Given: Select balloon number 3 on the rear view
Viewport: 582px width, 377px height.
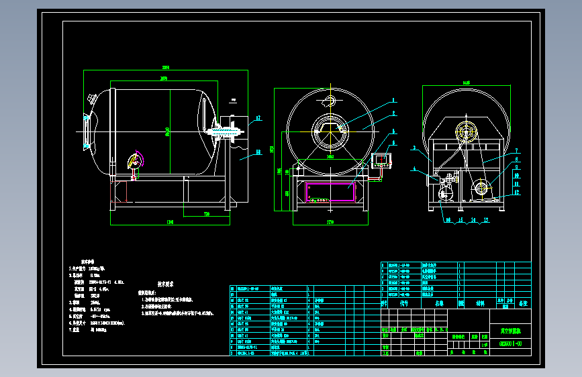Looking at the screenshot, I should (x=415, y=148).
